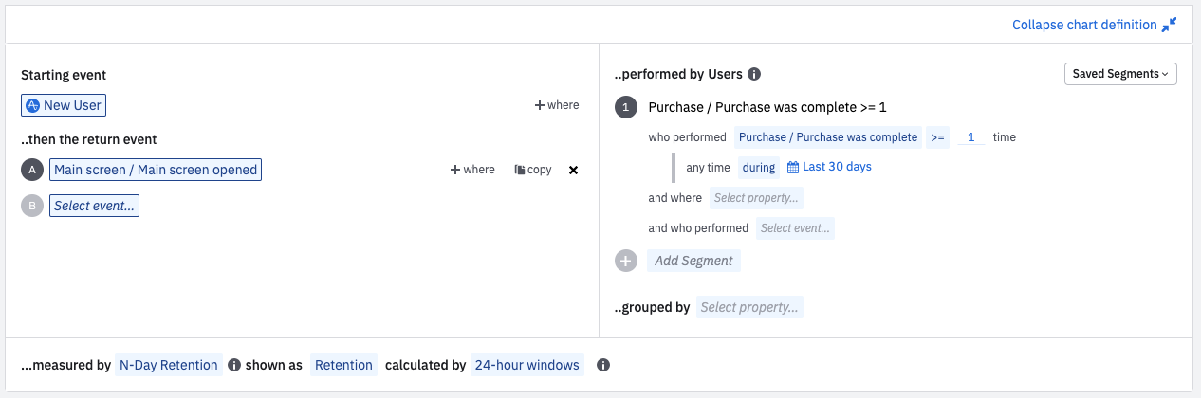Edit the times count input field
Image resolution: width=1201 pixels, height=398 pixels.
click(x=970, y=137)
